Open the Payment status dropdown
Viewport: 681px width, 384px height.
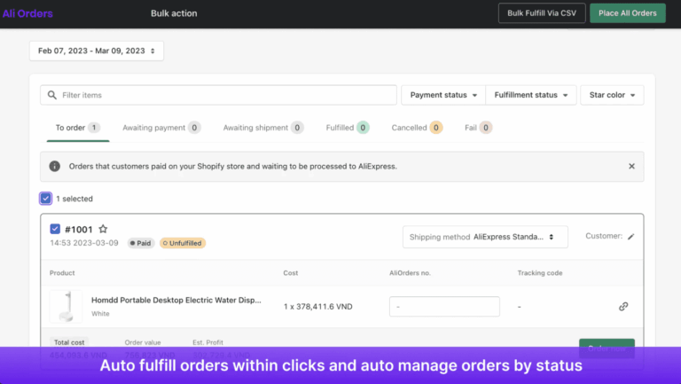444,95
